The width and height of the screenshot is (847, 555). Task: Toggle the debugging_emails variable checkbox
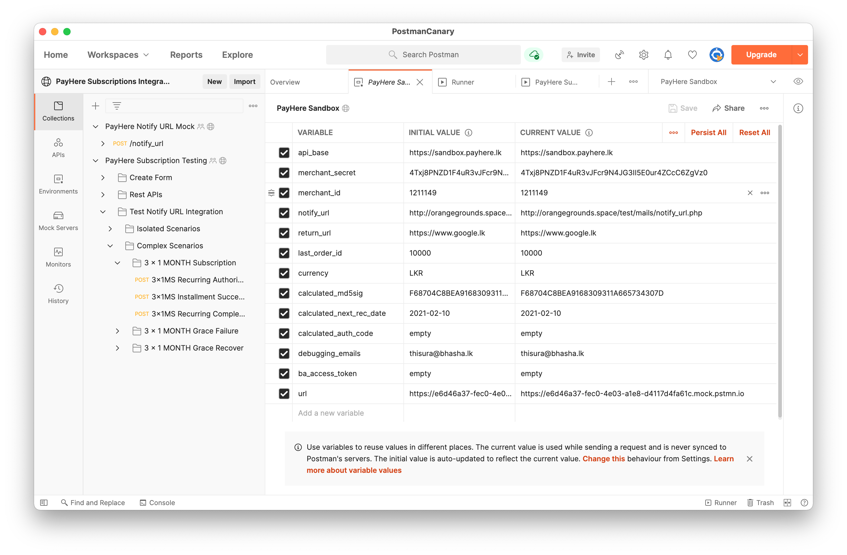(284, 354)
